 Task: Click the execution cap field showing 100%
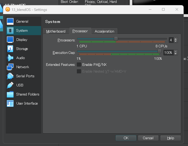[x=169, y=53]
